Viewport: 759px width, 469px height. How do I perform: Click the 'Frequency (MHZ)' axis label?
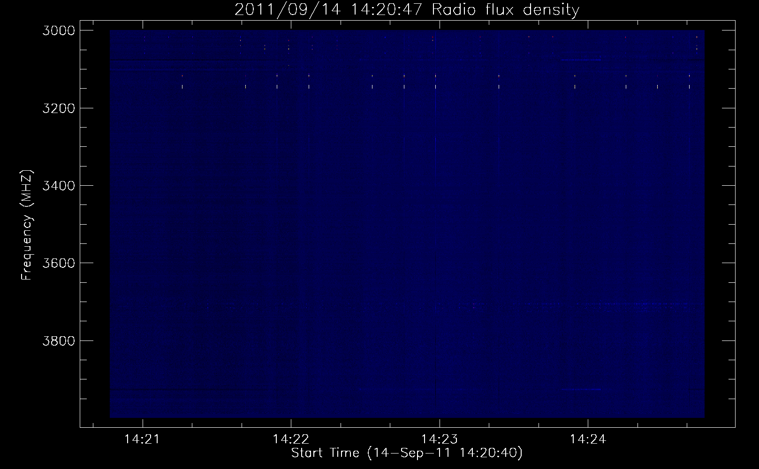click(27, 225)
